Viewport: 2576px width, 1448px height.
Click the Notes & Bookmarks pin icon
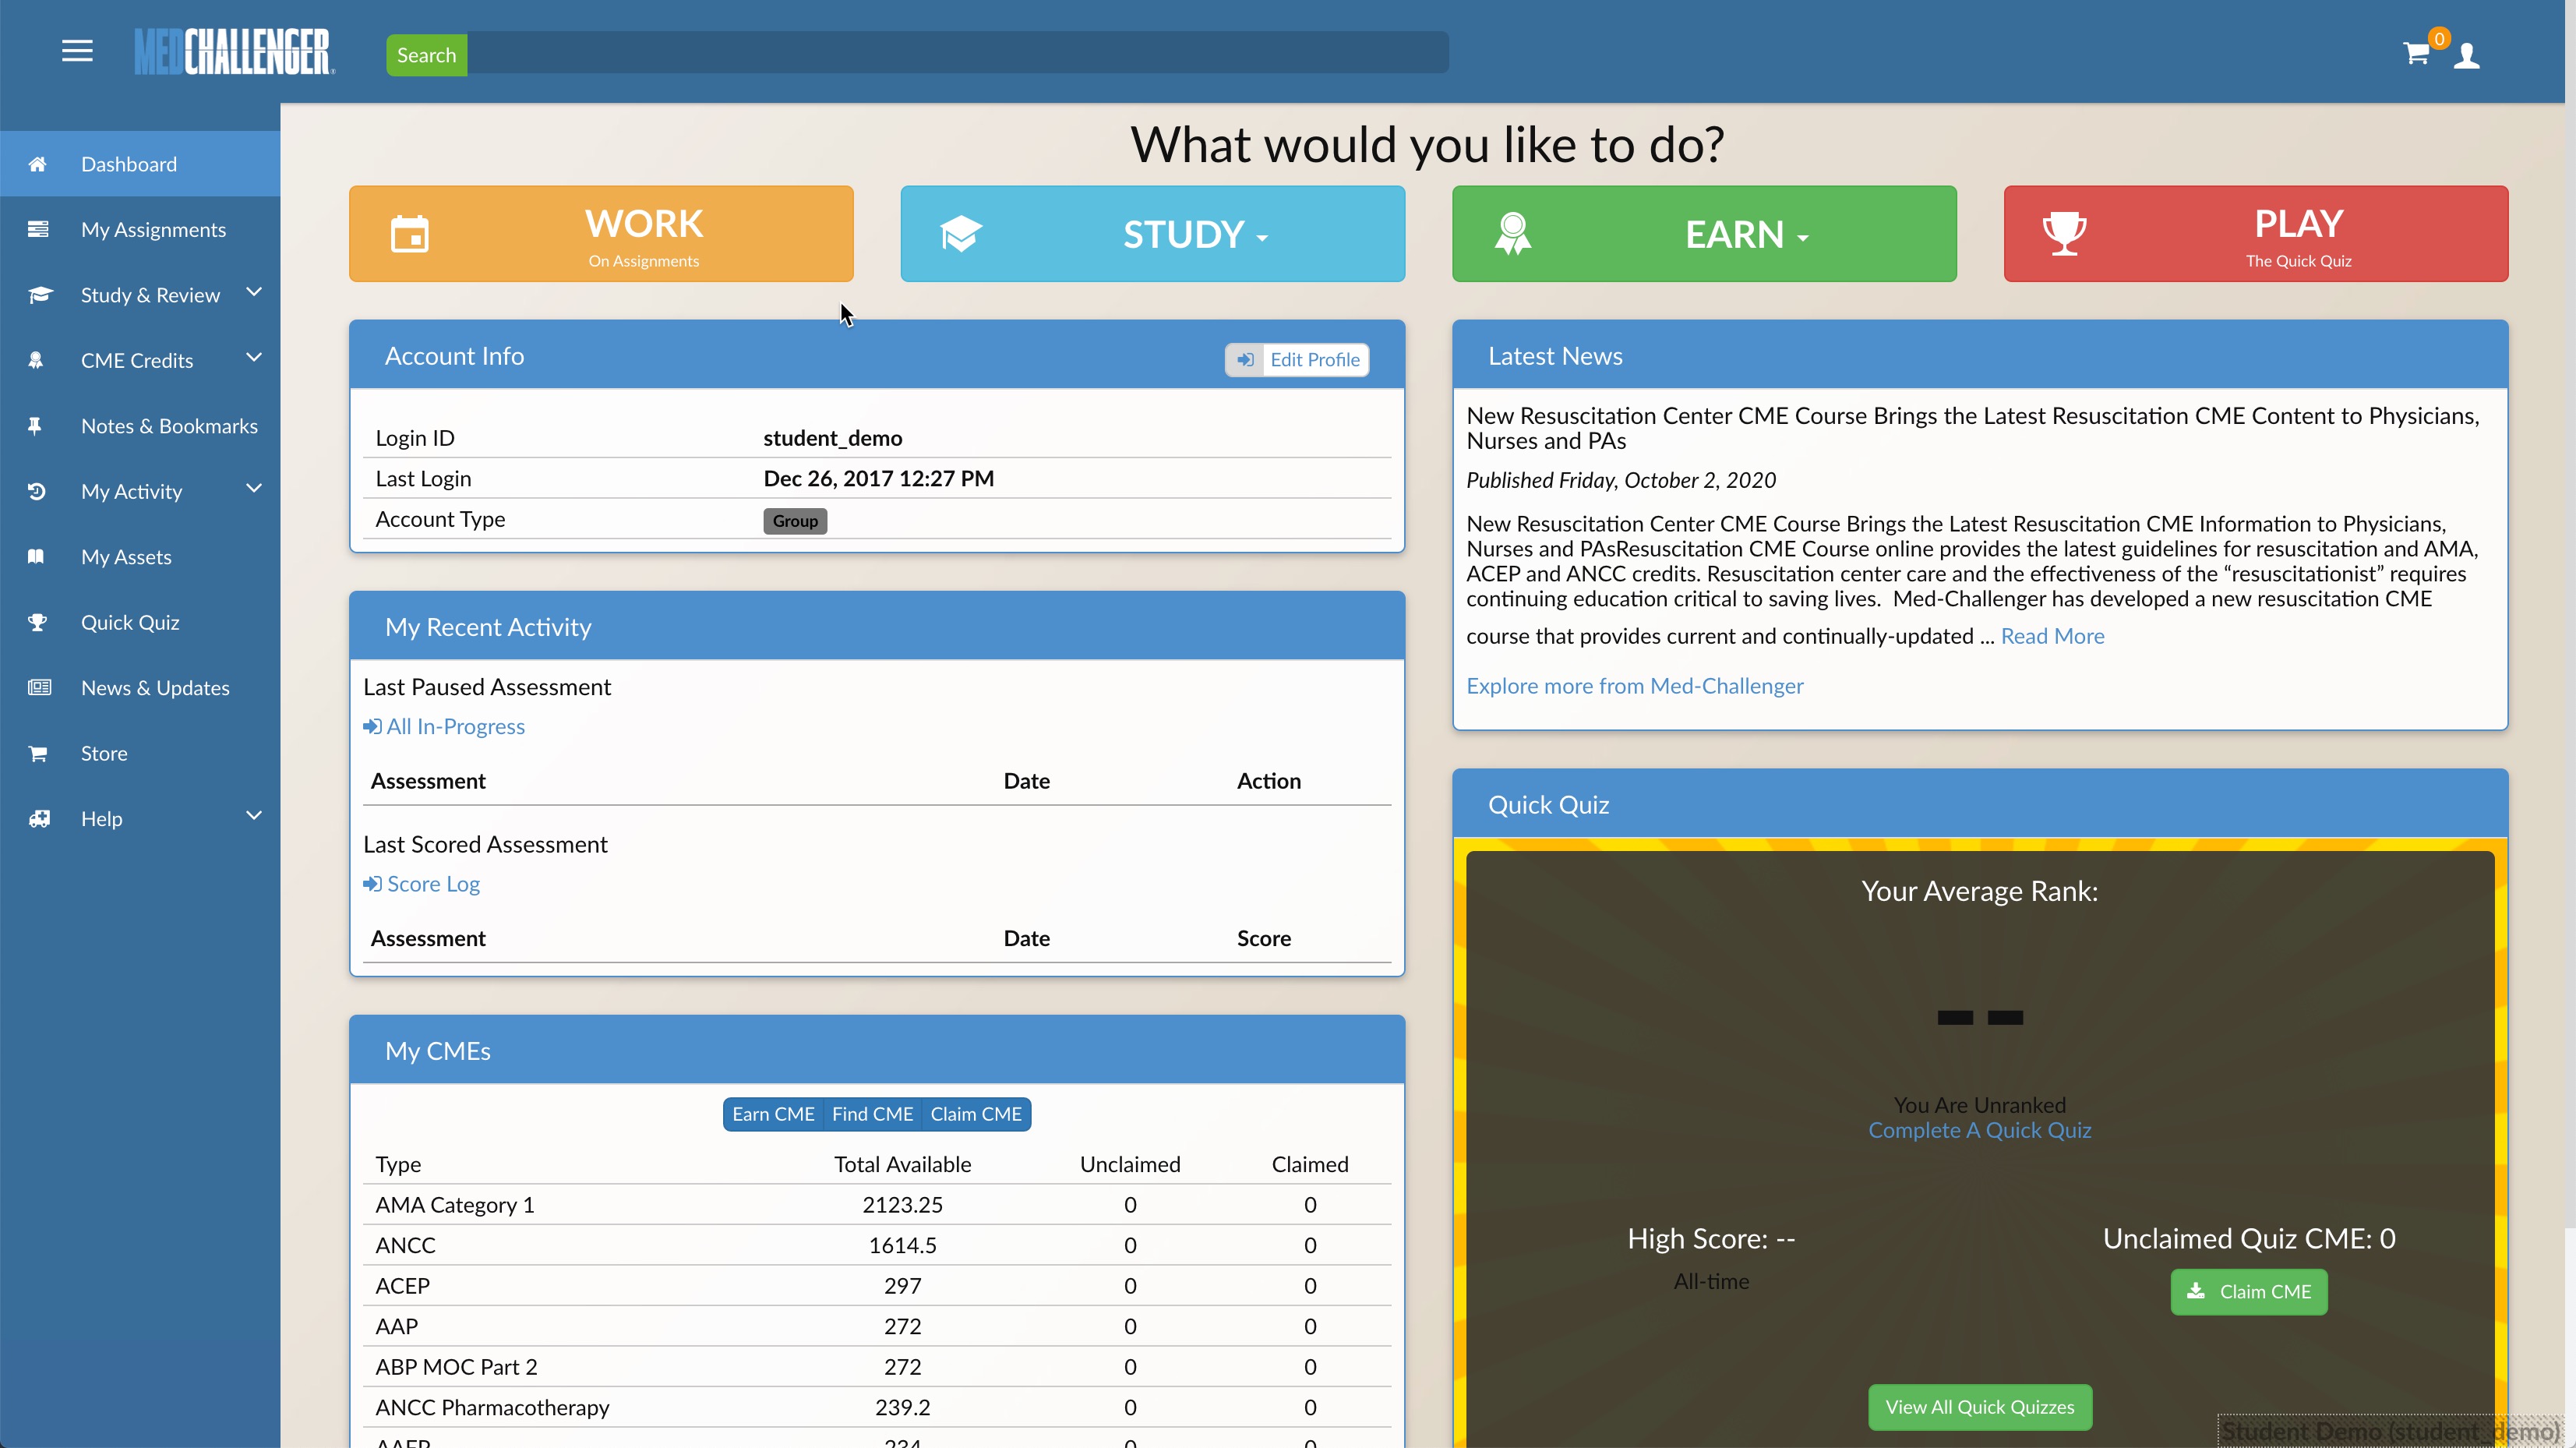[35, 426]
